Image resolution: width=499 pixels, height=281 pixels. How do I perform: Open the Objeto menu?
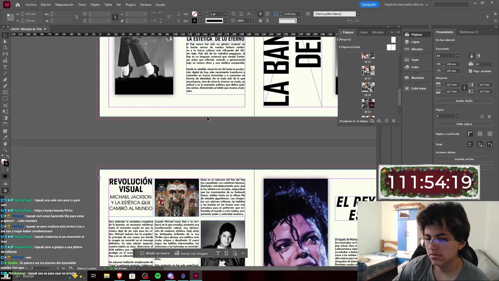pyautogui.click(x=95, y=5)
